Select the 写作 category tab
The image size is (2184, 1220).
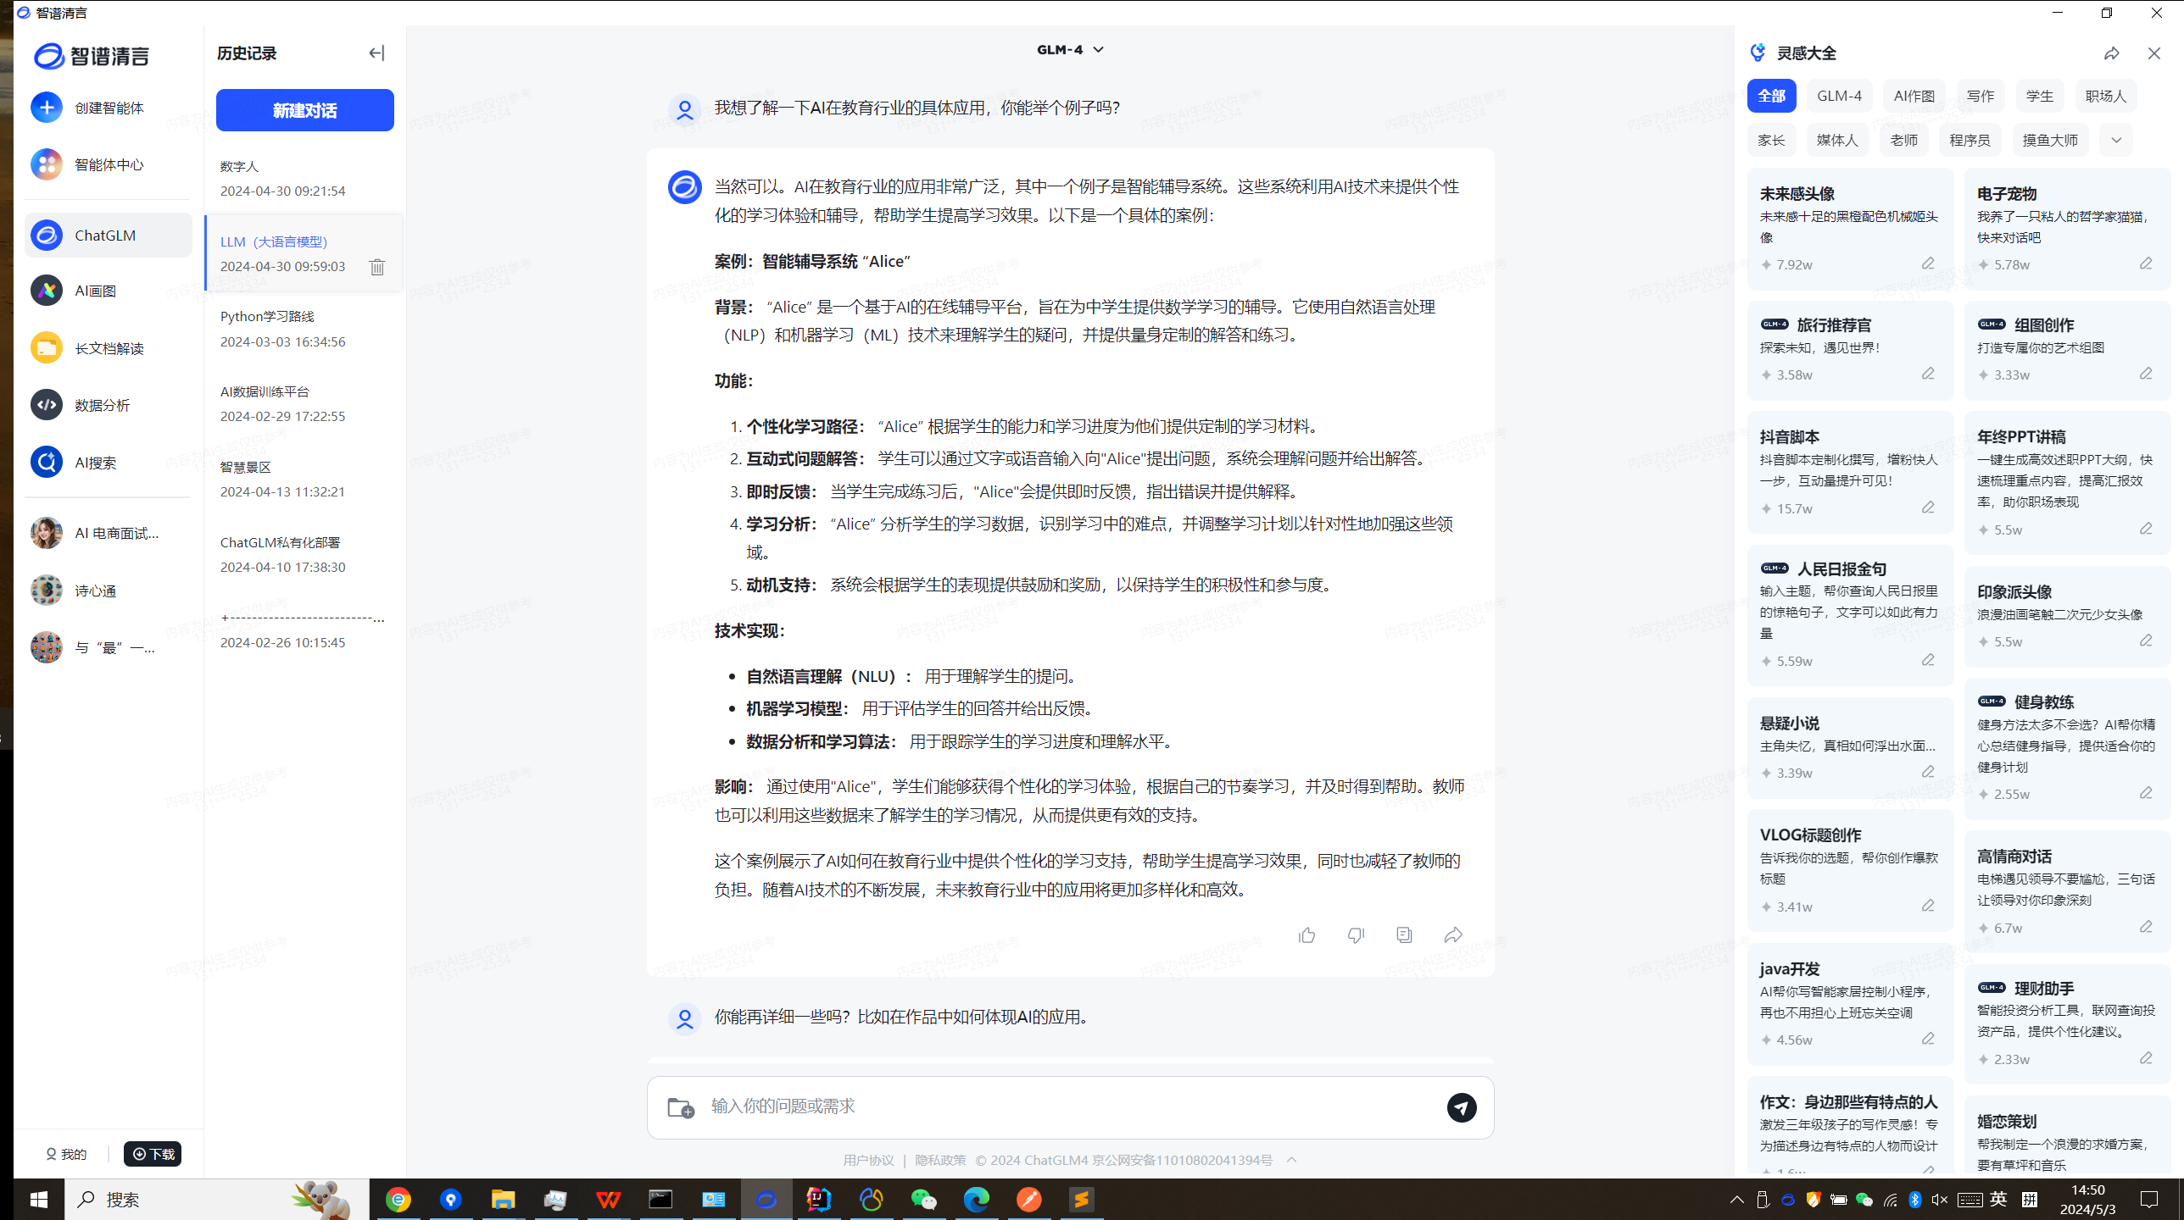tap(1981, 96)
